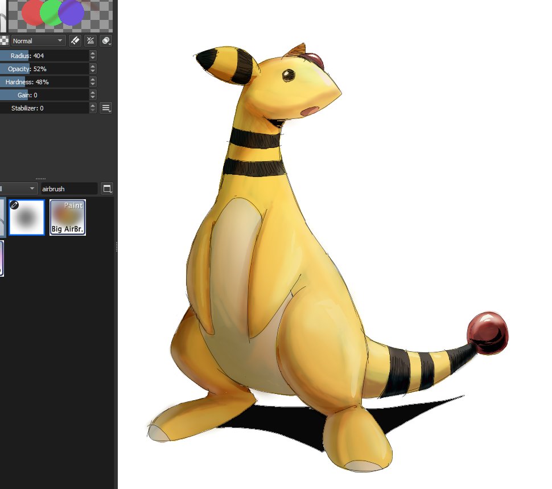
Task: Adjust the Stabilizer slider
Action: pos(44,108)
